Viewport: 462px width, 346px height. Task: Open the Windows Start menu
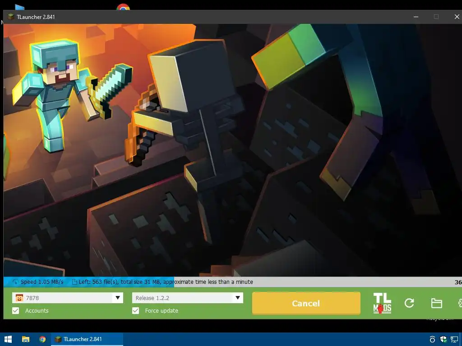point(8,339)
